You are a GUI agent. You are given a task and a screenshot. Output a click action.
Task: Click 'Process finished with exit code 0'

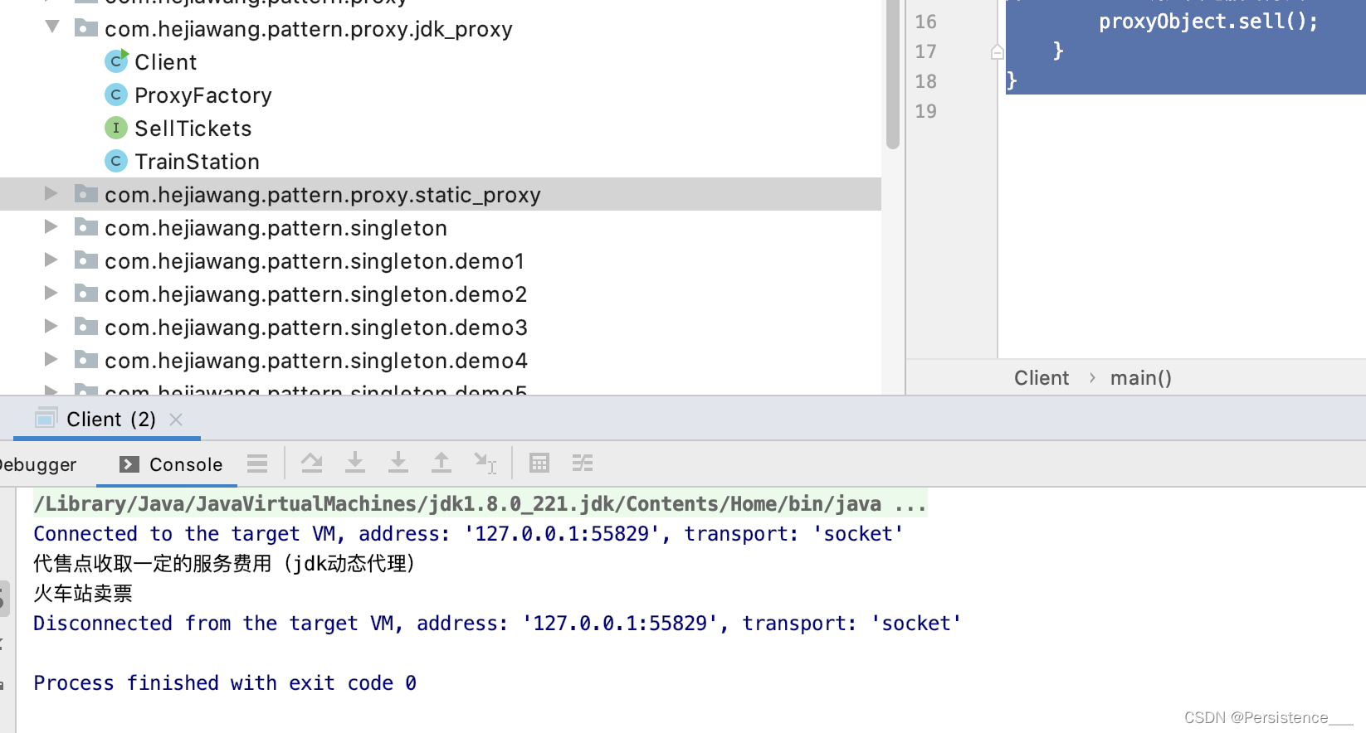[225, 683]
